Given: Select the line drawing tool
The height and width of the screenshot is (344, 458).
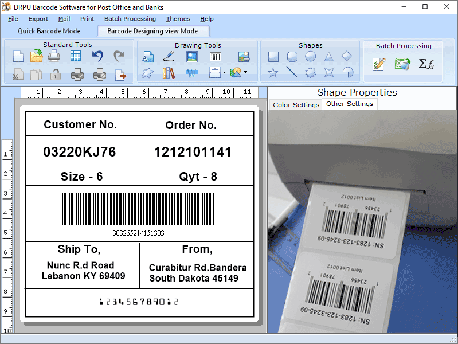Looking at the screenshot, I should click(x=292, y=72).
